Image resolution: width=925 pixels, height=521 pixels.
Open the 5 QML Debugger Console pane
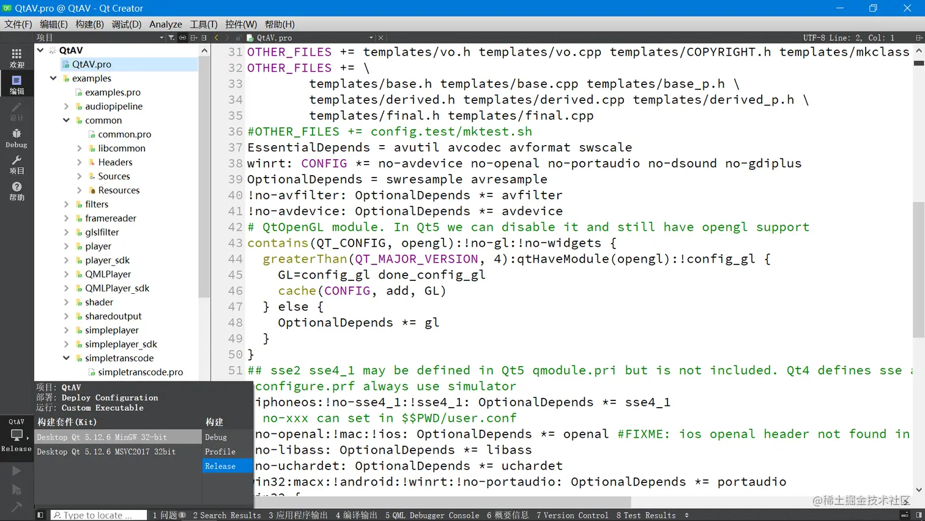433,515
